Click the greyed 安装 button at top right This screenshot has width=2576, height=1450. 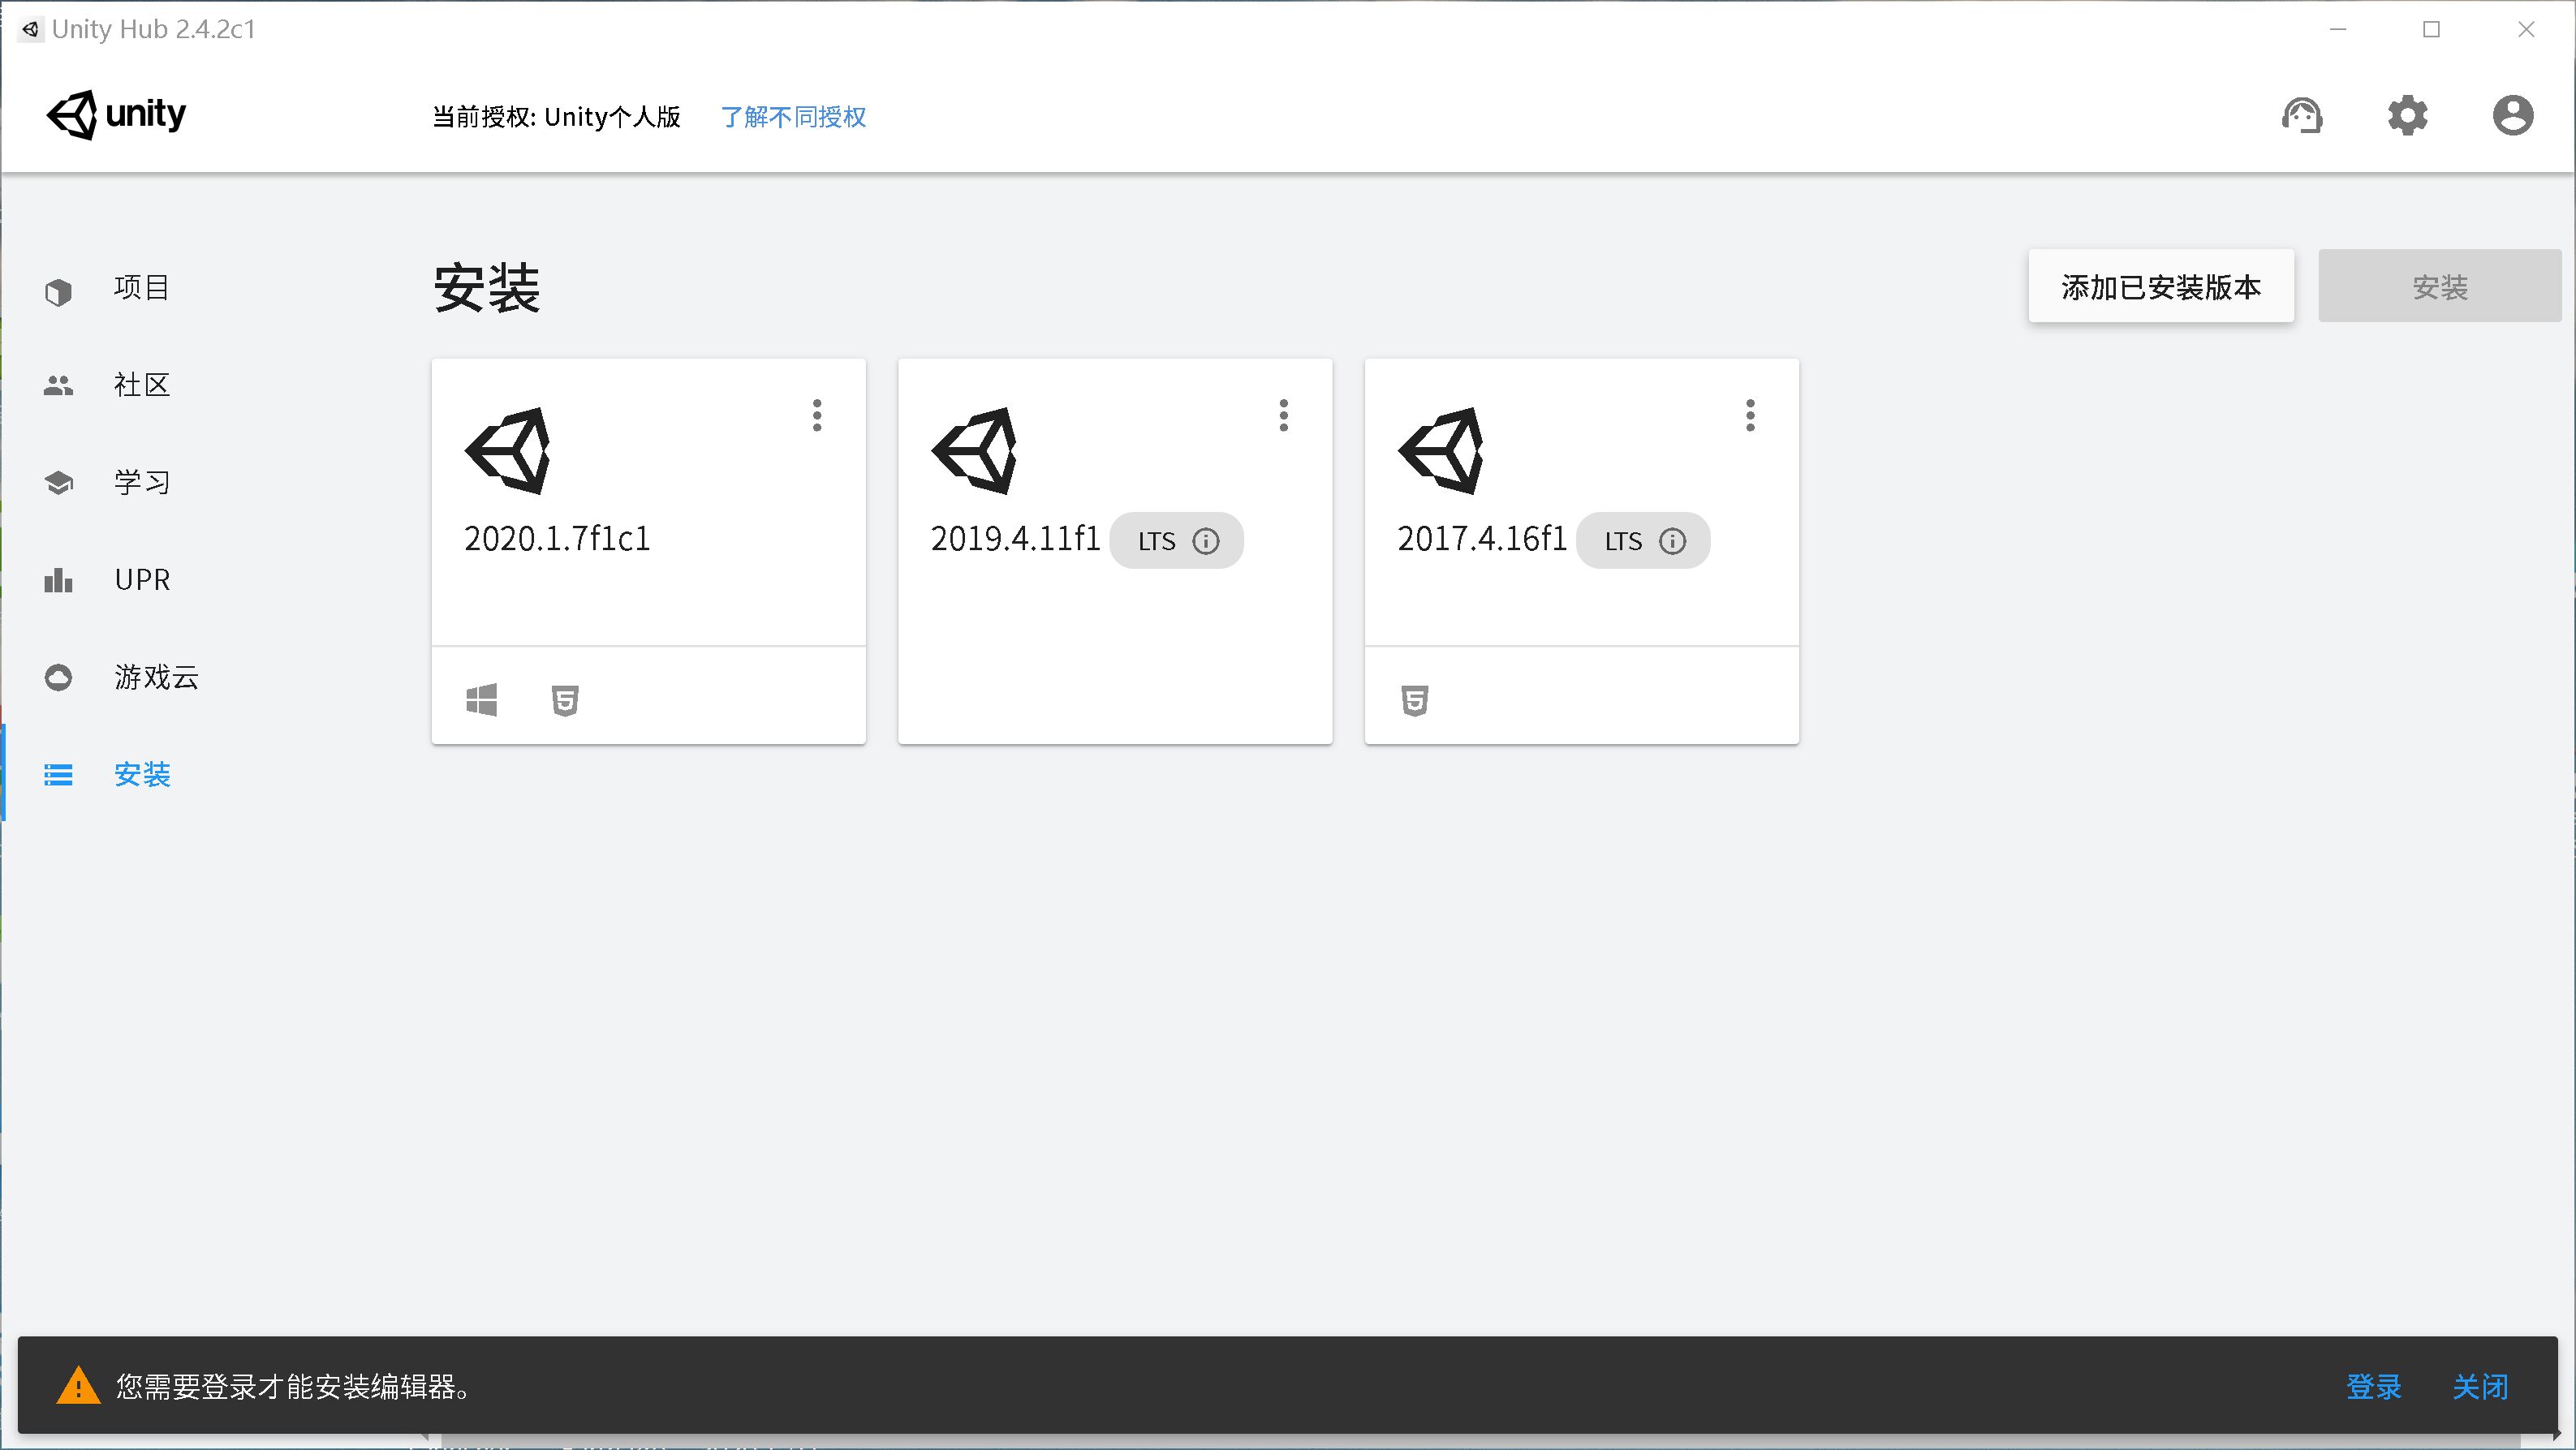tap(2440, 287)
